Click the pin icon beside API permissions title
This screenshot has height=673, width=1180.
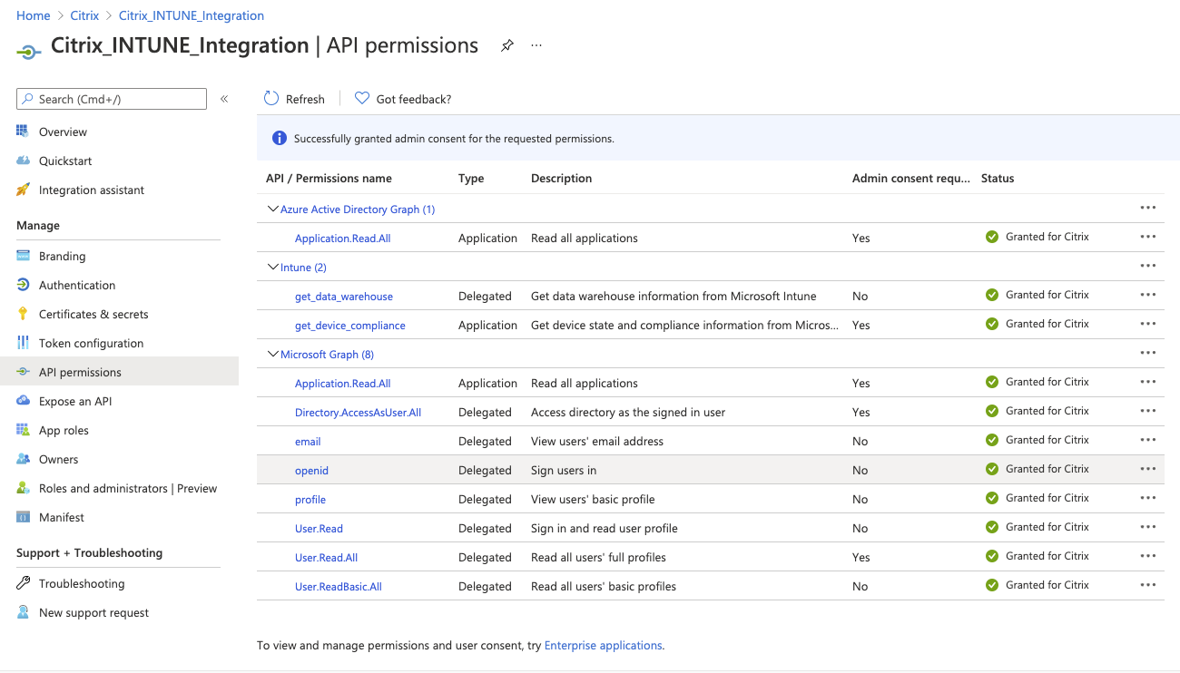[x=507, y=45]
